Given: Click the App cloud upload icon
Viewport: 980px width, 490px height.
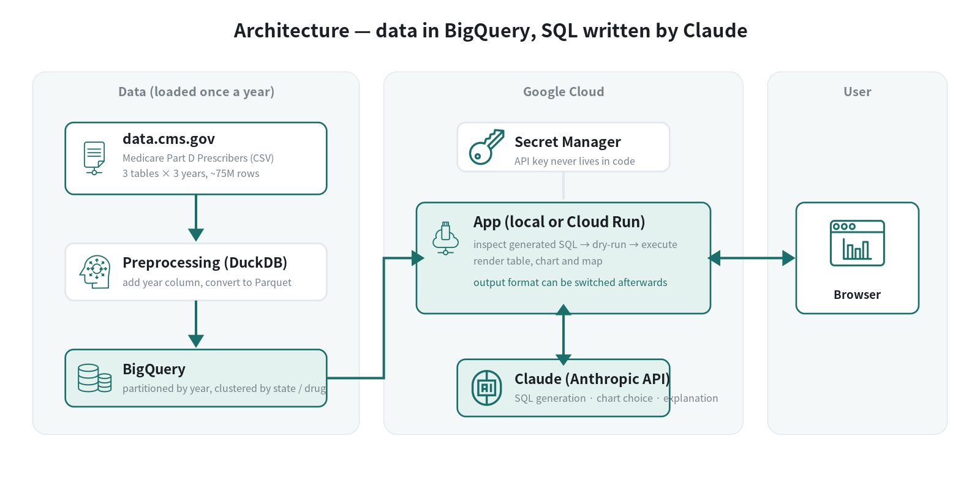Looking at the screenshot, I should [445, 238].
